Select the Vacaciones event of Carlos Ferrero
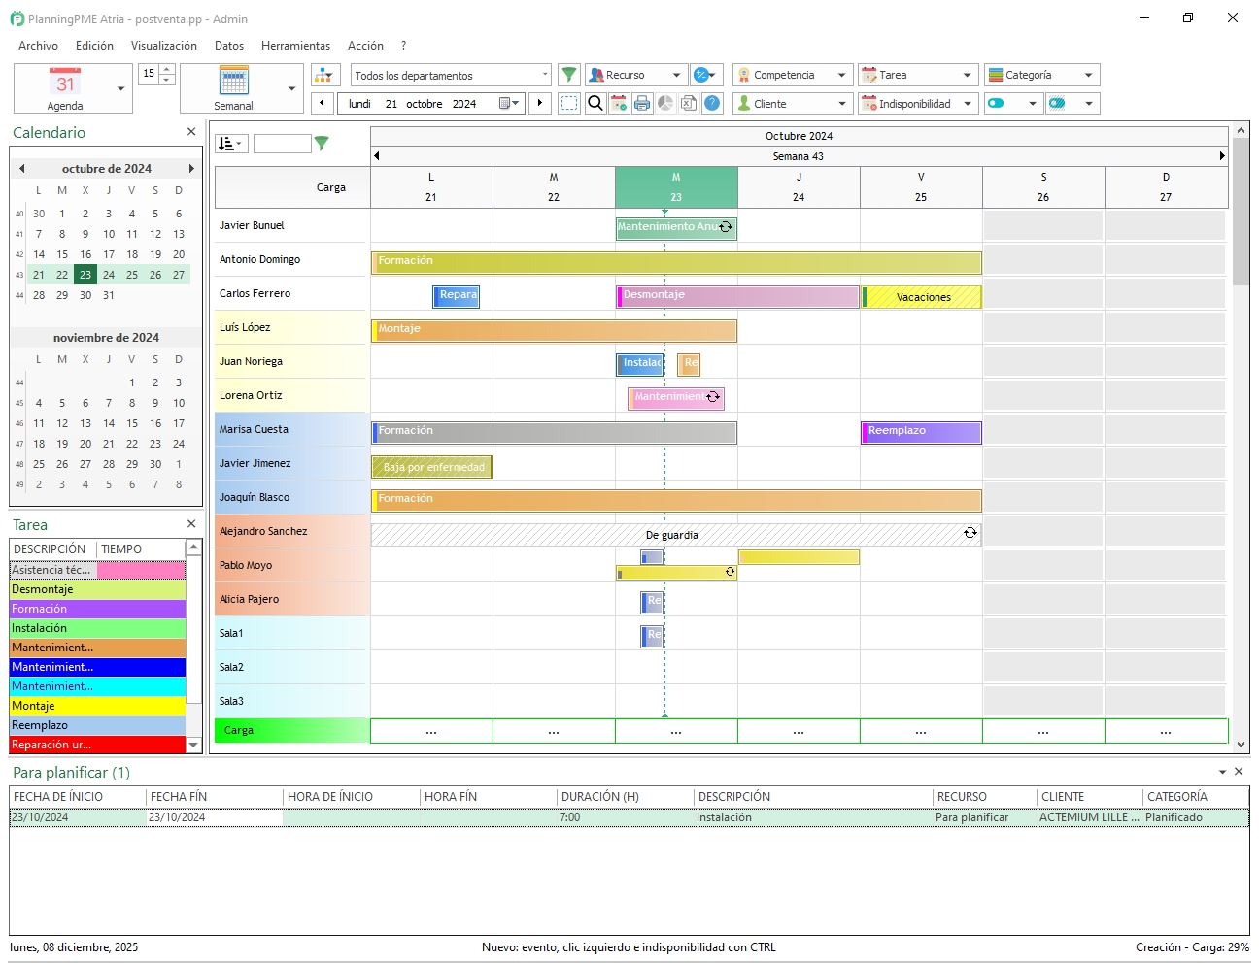 (922, 297)
